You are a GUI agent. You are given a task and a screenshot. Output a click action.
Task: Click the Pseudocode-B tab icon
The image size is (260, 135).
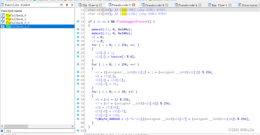point(143,5)
